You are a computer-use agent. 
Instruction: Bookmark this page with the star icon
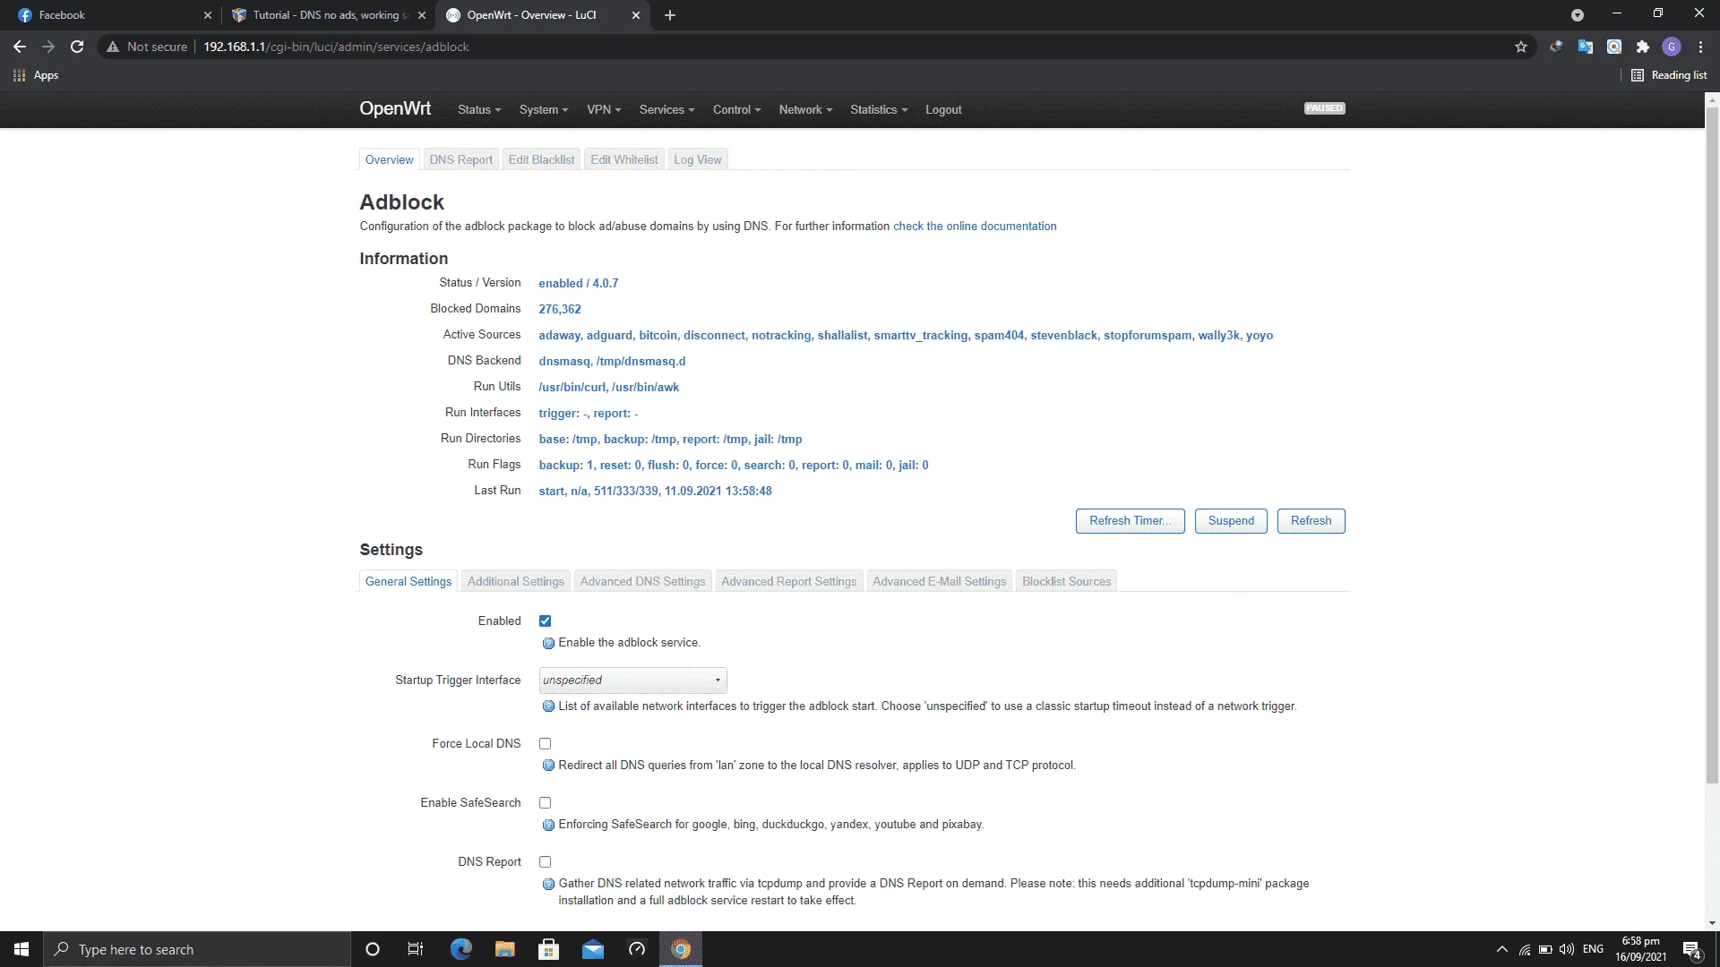click(x=1521, y=47)
